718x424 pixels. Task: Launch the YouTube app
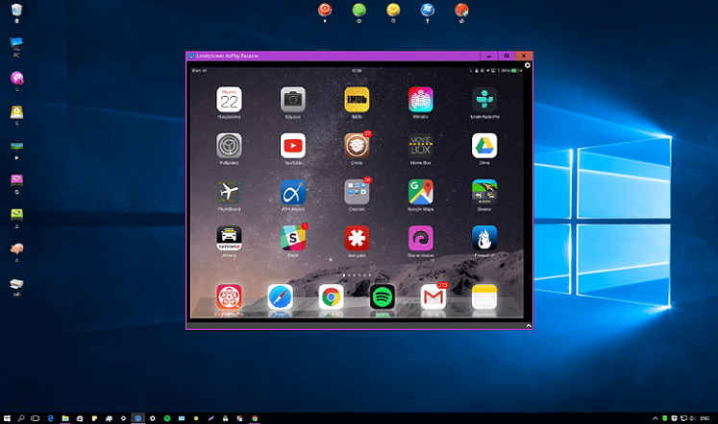point(293,146)
